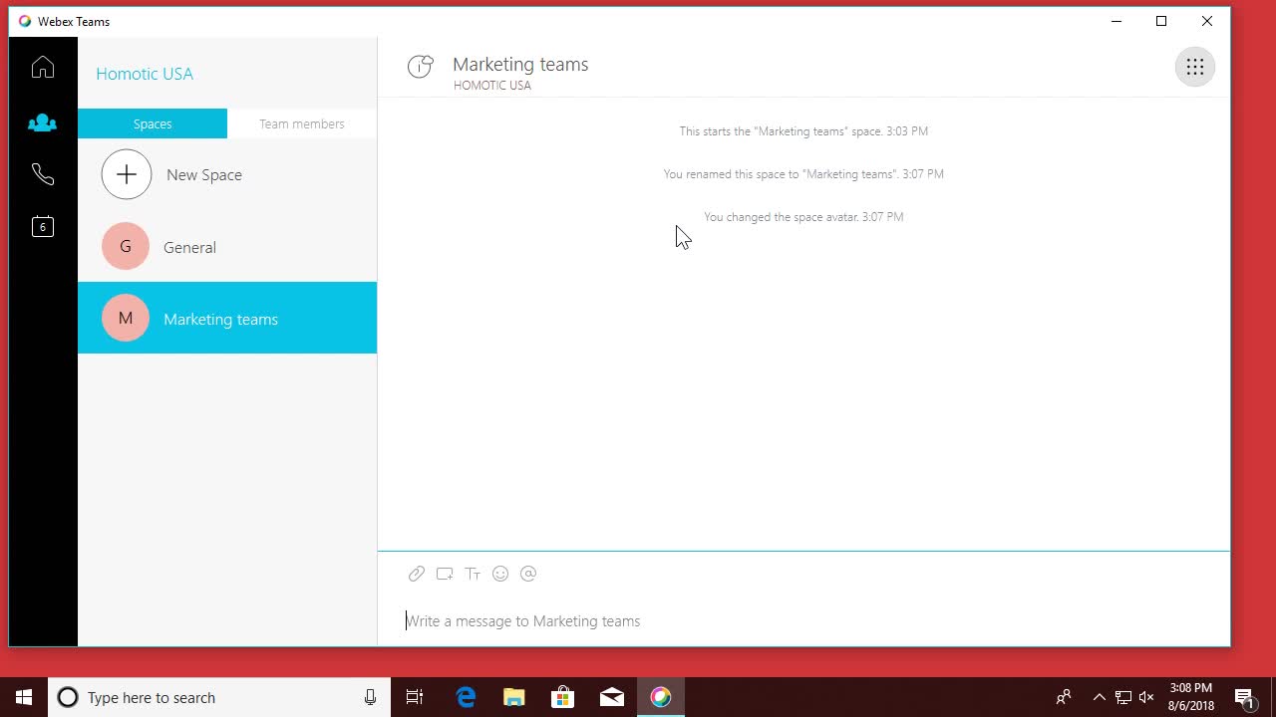Go to the Home icon in sidebar
The image size is (1276, 717).
coord(42,67)
